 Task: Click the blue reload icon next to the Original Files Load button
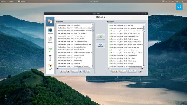click(x=80, y=71)
